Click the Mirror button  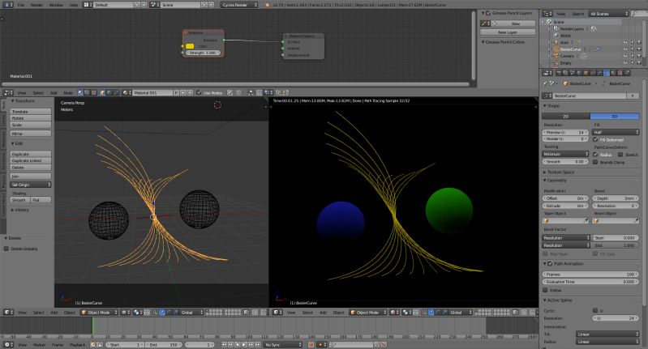[x=31, y=134]
